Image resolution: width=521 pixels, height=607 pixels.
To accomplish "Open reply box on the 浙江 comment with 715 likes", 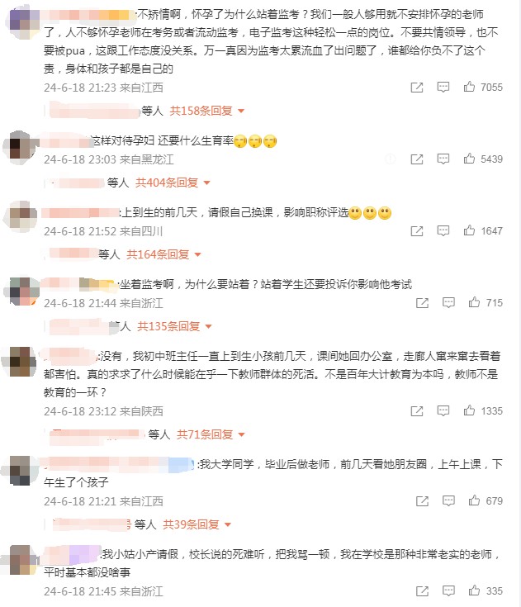I will coord(448,302).
